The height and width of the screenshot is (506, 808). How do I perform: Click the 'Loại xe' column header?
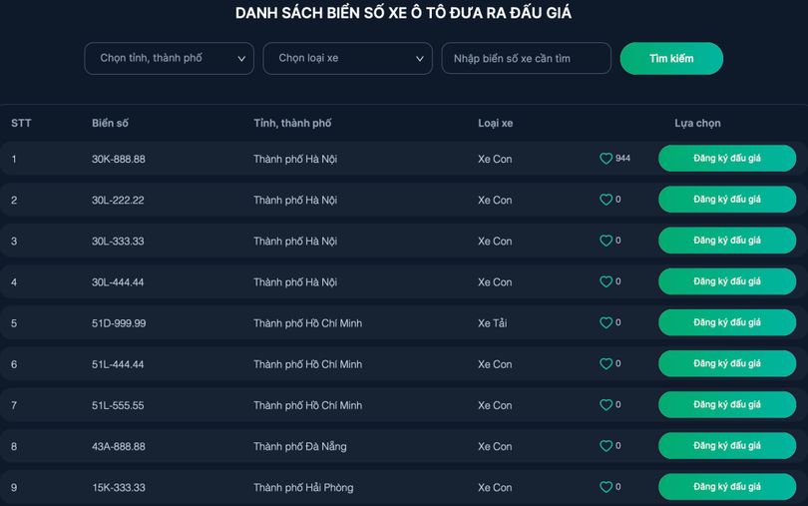click(x=495, y=123)
